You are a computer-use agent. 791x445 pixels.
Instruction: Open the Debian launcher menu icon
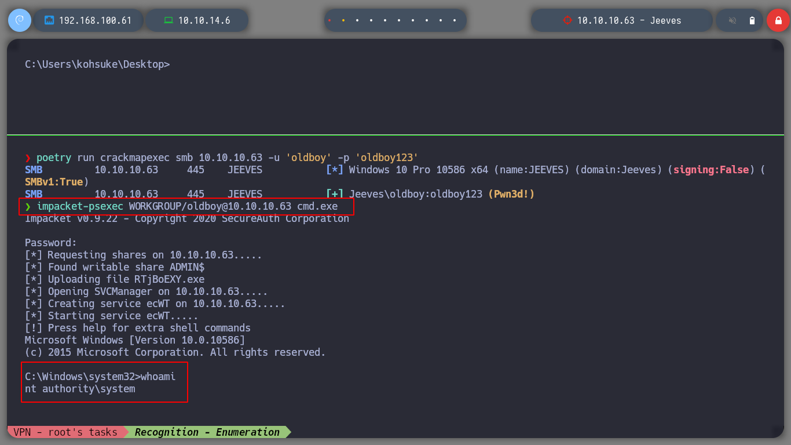click(19, 20)
